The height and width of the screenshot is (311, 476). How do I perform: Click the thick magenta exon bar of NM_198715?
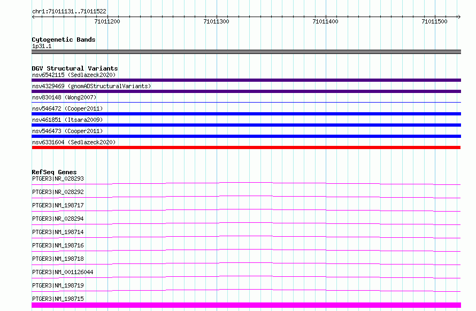coord(246,305)
